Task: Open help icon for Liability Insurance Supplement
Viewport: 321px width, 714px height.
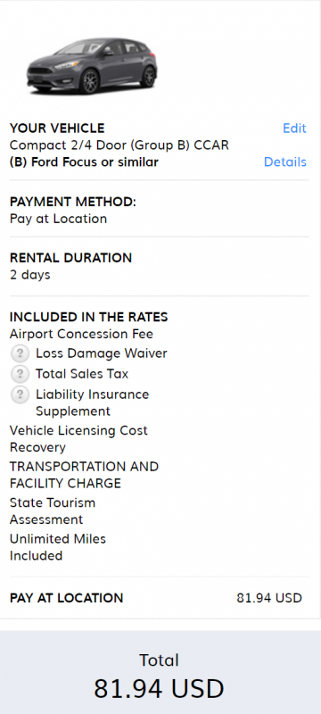Action: click(x=20, y=394)
